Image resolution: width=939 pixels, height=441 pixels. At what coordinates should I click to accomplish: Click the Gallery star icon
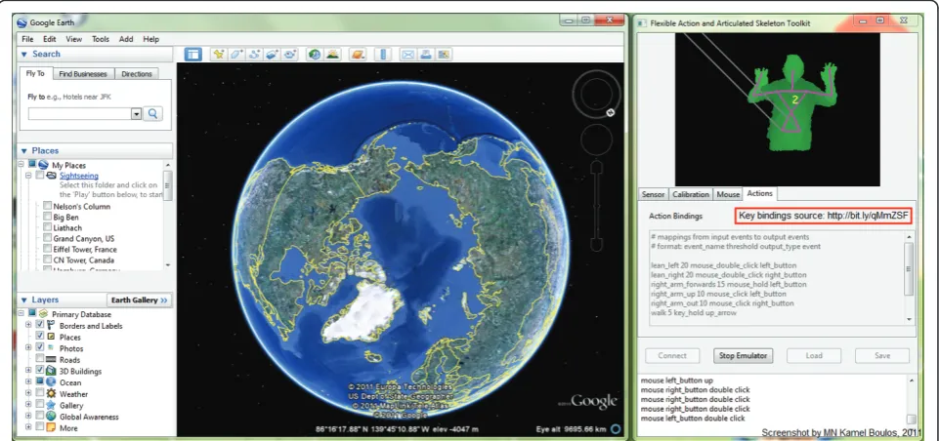[51, 405]
